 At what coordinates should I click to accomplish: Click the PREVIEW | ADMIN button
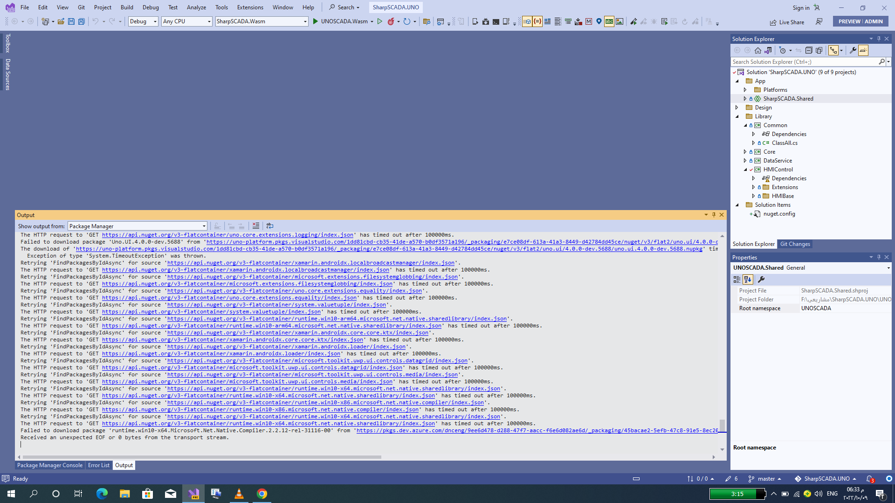click(x=861, y=21)
